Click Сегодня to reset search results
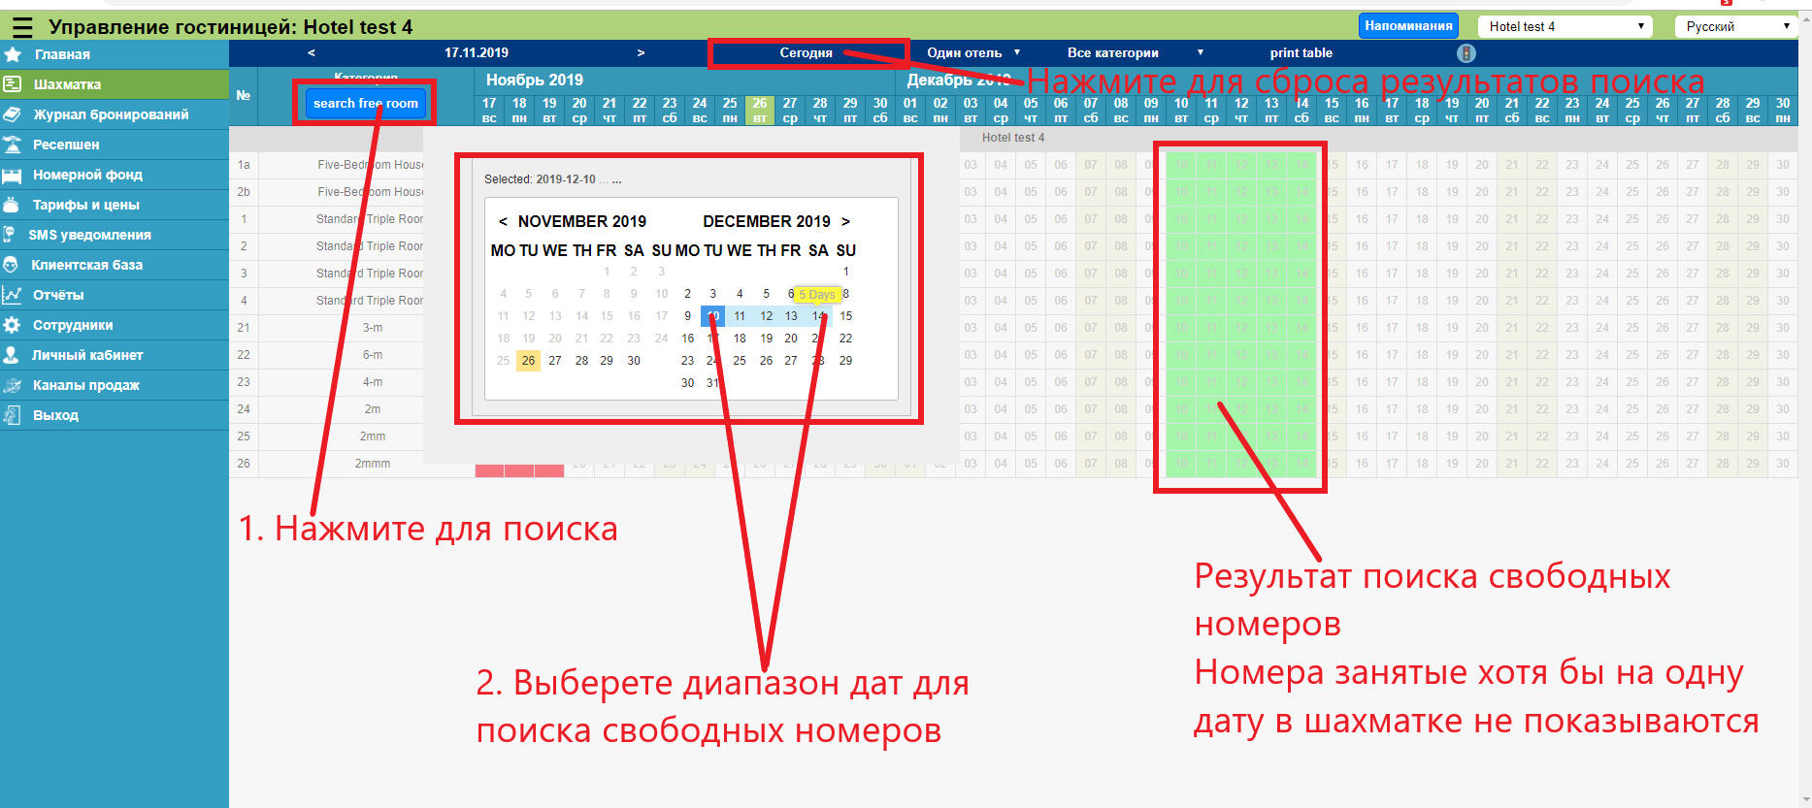Viewport: 1812px width, 808px height. point(806,52)
